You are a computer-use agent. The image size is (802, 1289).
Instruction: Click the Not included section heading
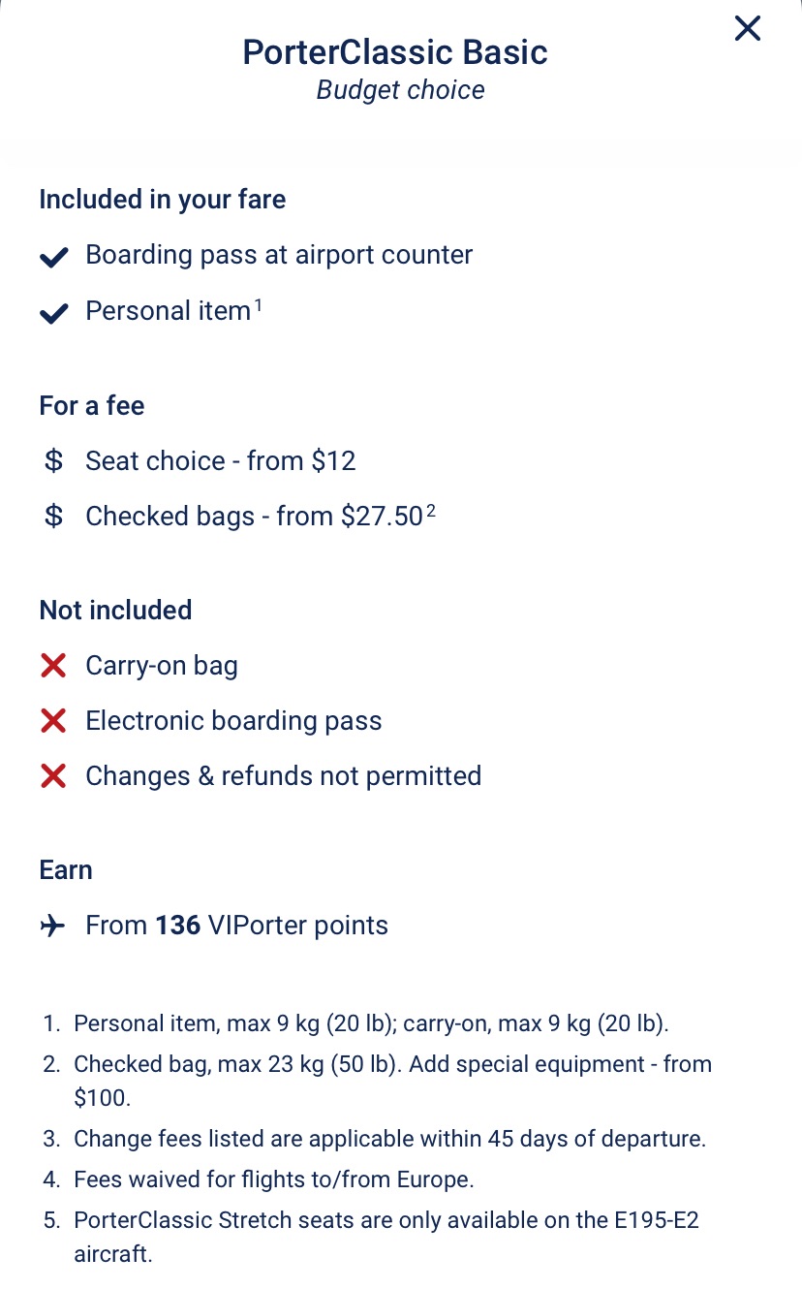pos(115,611)
